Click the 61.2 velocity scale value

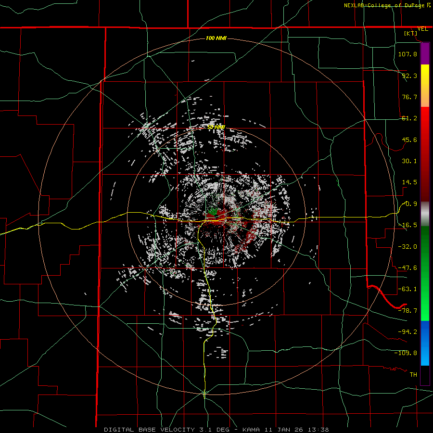pyautogui.click(x=409, y=118)
